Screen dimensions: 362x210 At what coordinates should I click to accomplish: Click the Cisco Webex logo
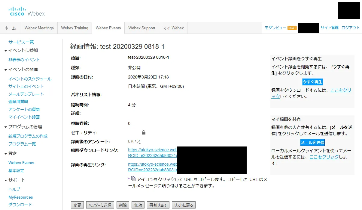click(x=26, y=11)
